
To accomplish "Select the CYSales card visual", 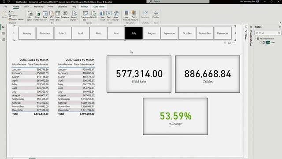I will [x=208, y=74].
